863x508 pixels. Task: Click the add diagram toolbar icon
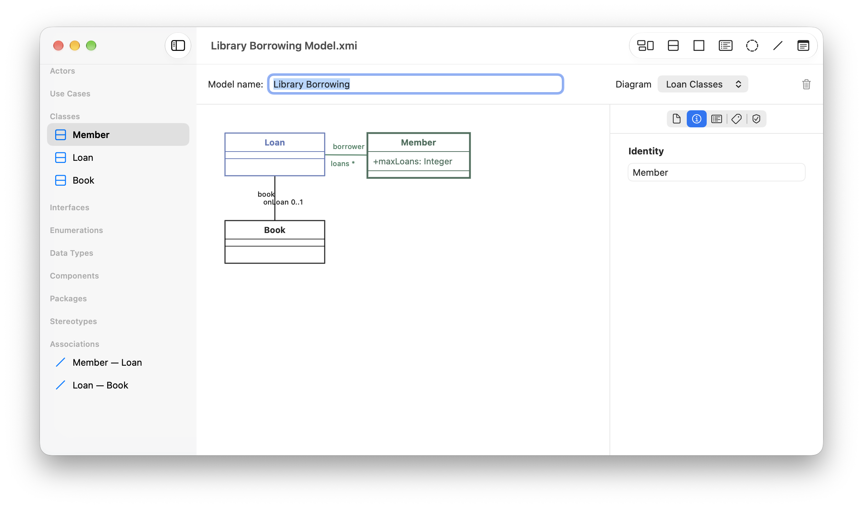point(645,46)
